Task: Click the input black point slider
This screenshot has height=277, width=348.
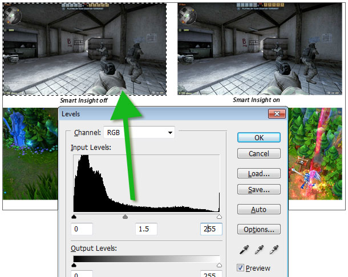Action: point(74,217)
